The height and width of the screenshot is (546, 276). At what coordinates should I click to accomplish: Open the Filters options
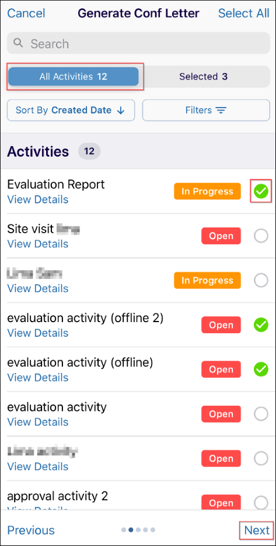click(206, 110)
